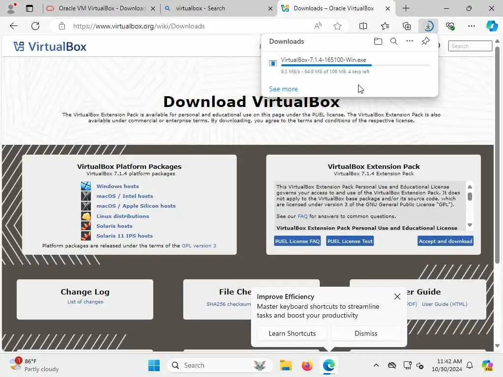Open the notifications bell in the system tray
The image size is (503, 377).
pos(470,365)
